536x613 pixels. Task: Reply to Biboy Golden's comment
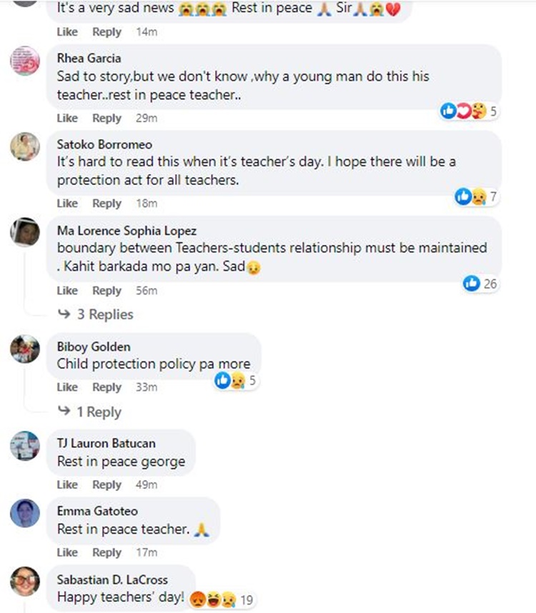[107, 387]
